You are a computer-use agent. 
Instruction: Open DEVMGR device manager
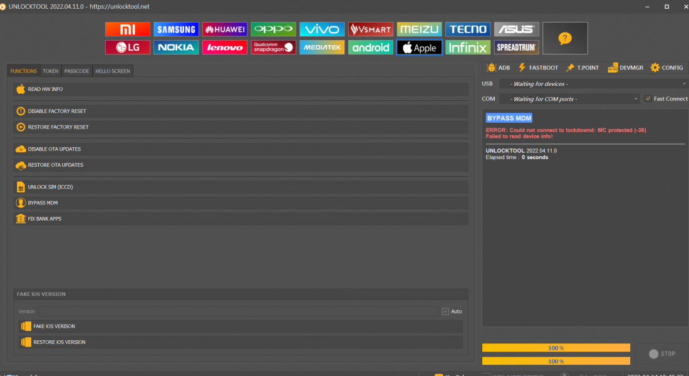tap(626, 68)
